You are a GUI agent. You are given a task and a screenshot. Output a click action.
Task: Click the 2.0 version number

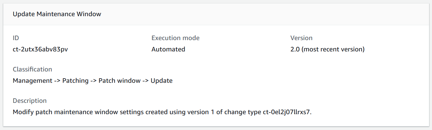click(x=295, y=49)
